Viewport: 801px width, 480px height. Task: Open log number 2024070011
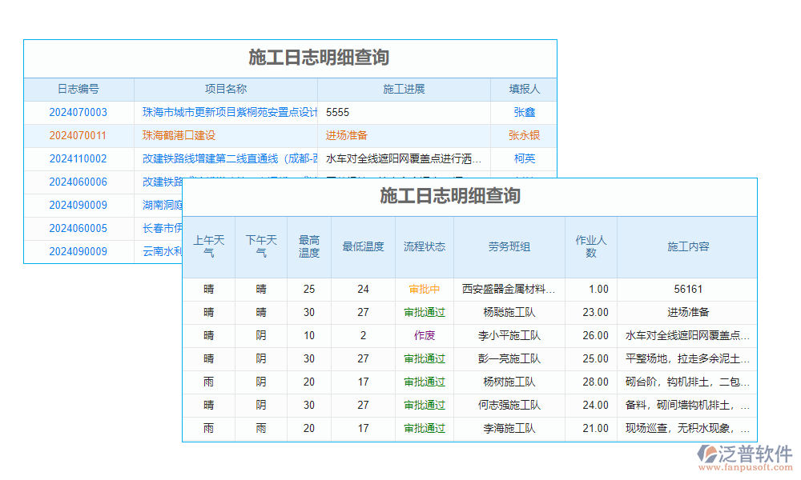click(78, 136)
